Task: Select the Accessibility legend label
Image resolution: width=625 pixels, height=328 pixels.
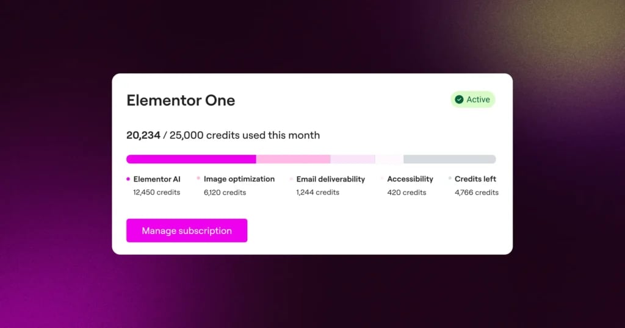Action: (x=410, y=179)
